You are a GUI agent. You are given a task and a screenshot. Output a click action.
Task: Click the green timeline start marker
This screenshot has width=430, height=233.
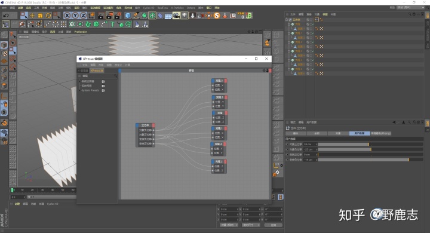pyautogui.click(x=12, y=190)
